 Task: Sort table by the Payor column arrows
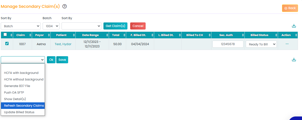click(49, 35)
